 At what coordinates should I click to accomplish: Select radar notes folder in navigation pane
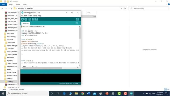click(9, 58)
